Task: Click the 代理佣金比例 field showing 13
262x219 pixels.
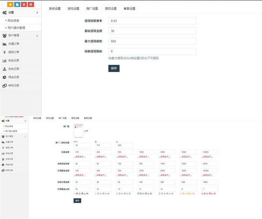Action: tap(124, 189)
